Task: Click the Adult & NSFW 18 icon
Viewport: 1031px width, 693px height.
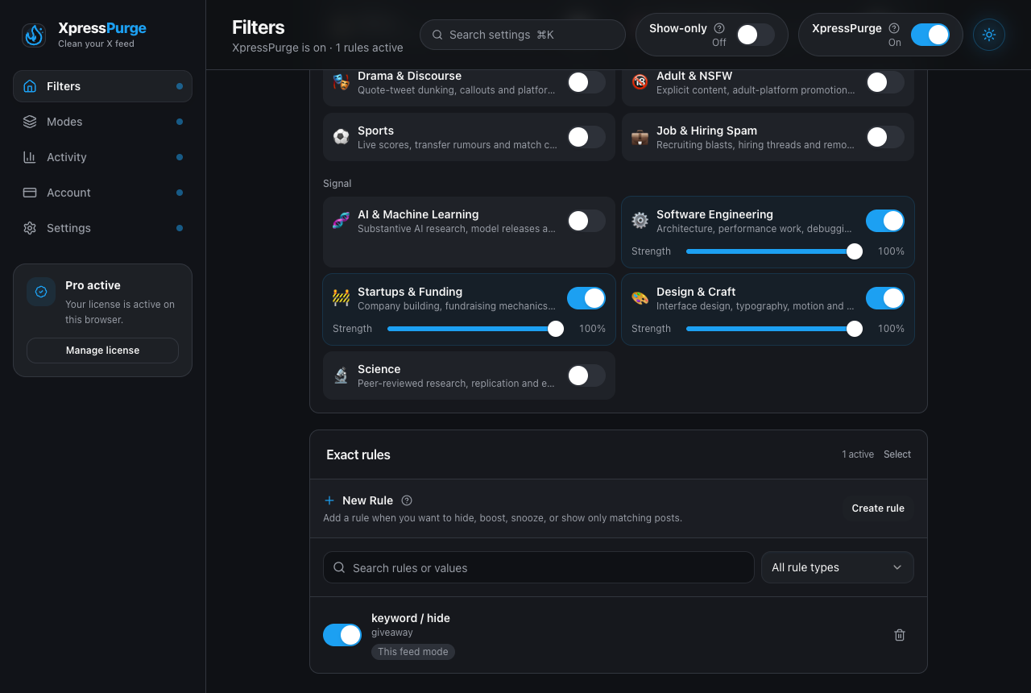Action: 640,82
